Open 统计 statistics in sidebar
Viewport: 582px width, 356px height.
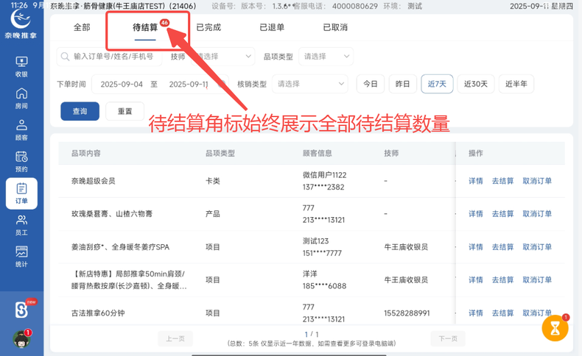pos(21,257)
